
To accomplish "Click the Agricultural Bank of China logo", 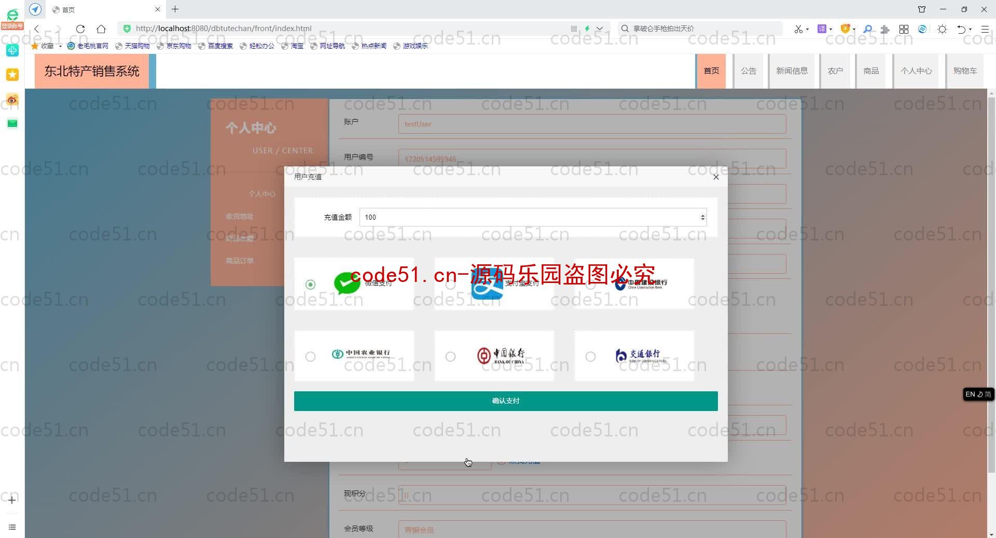I will pos(361,354).
